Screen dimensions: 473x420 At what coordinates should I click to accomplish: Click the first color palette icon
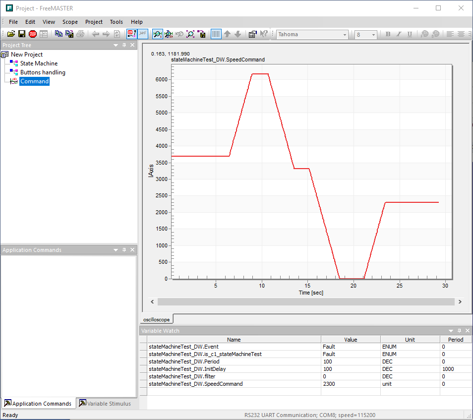click(425, 34)
